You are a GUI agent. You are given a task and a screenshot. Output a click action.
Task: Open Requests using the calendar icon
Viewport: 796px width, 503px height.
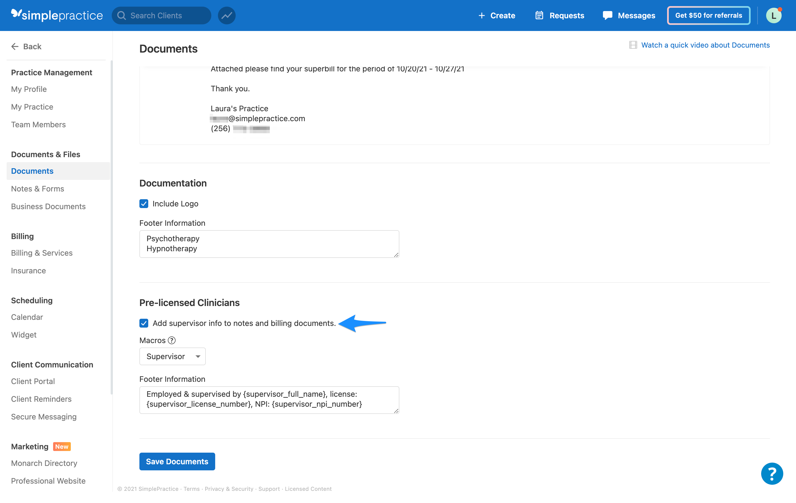(x=540, y=15)
